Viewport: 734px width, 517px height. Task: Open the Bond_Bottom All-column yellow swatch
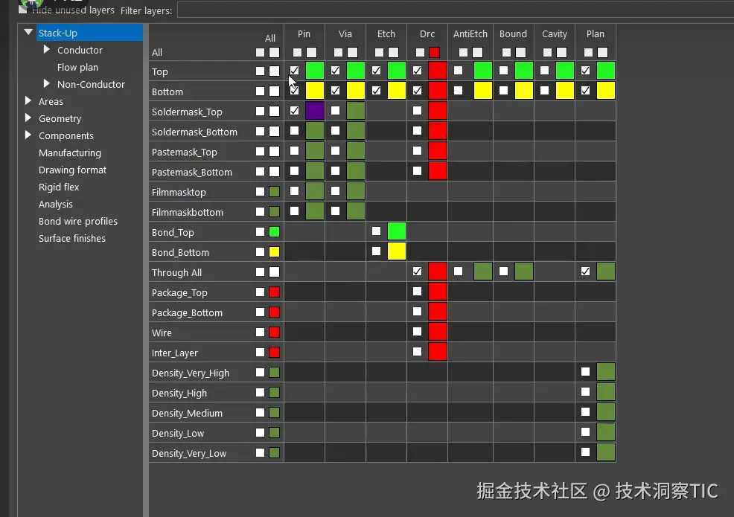pos(274,252)
